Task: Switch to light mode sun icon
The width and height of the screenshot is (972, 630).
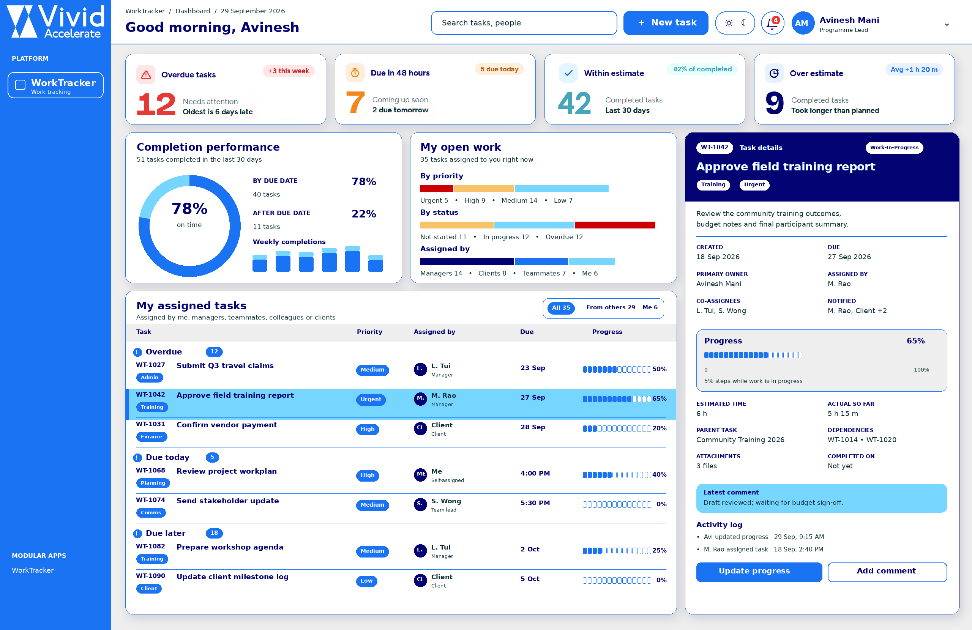Action: (729, 23)
